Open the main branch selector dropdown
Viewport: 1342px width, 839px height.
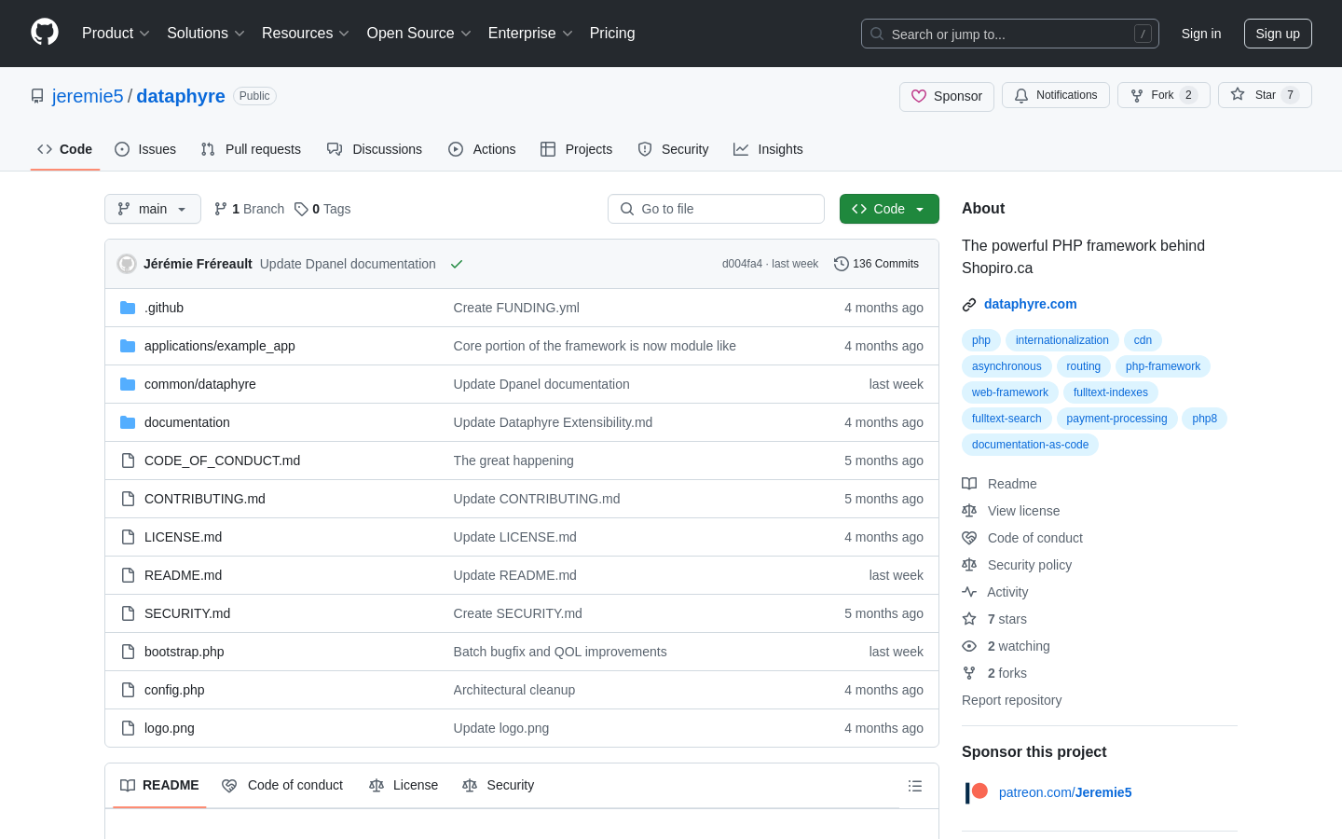coord(153,209)
